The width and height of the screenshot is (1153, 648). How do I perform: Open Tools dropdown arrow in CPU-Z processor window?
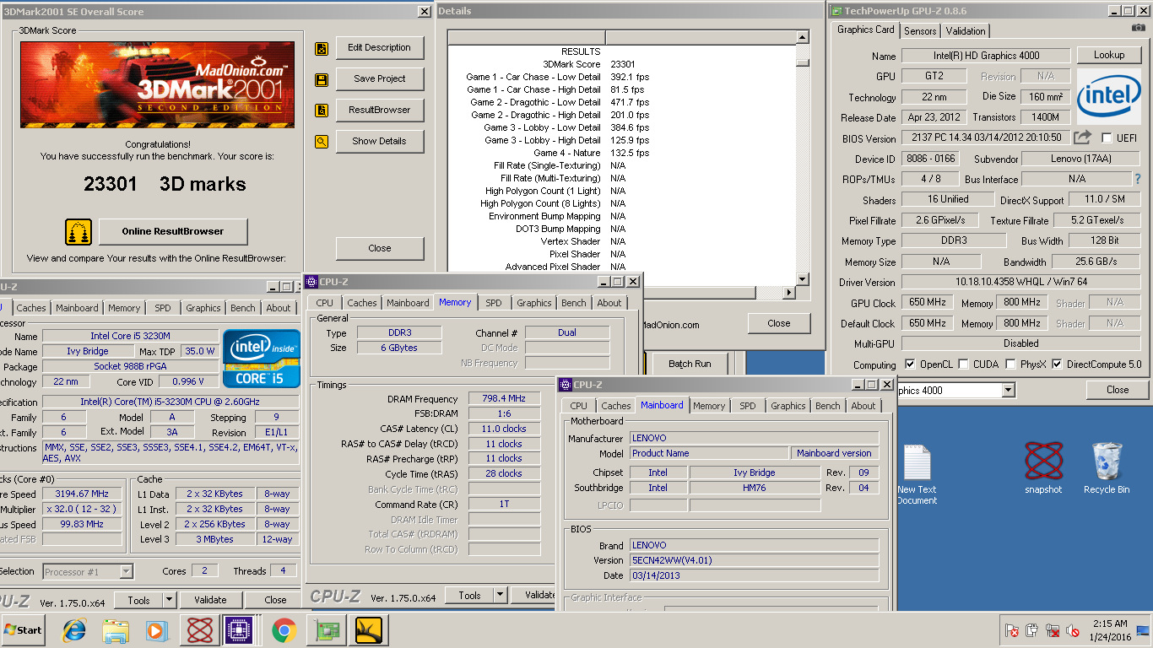[169, 601]
